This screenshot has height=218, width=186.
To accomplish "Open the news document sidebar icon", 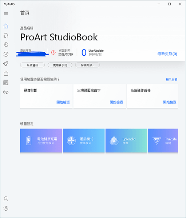I will [x=6, y=83].
